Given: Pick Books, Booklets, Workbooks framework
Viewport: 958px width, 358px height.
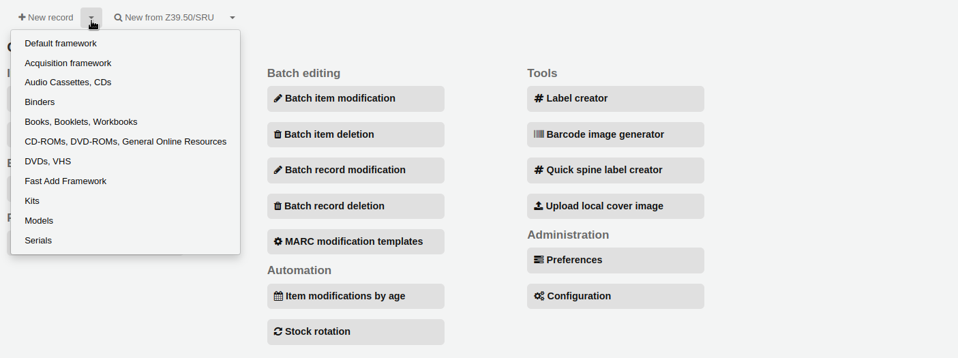Looking at the screenshot, I should point(81,122).
